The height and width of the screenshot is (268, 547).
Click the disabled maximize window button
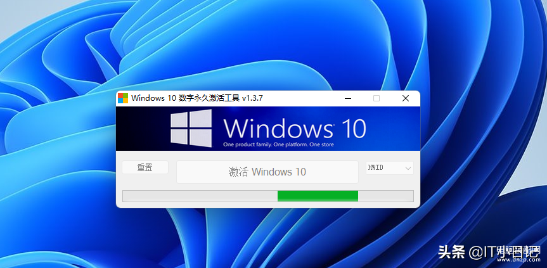[376, 99]
